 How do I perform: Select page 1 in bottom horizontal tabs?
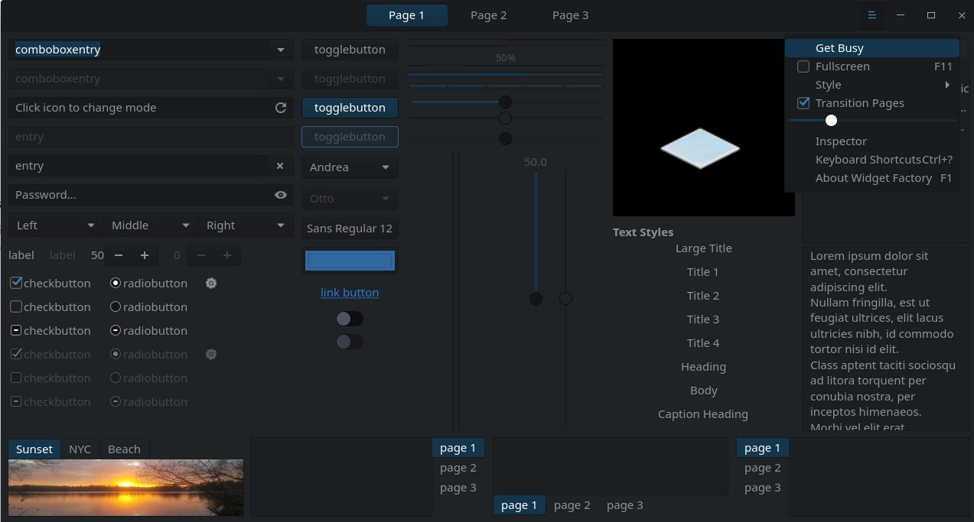point(520,505)
